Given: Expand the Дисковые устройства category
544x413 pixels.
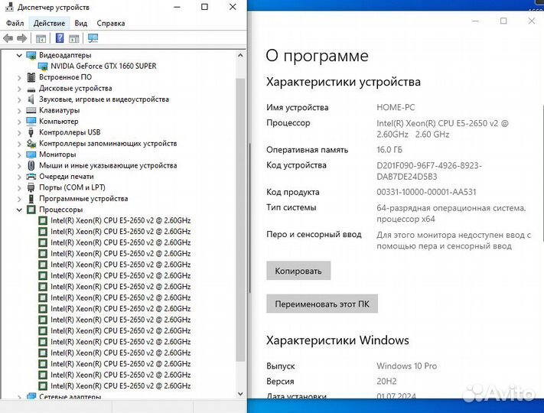Looking at the screenshot, I should point(19,89).
